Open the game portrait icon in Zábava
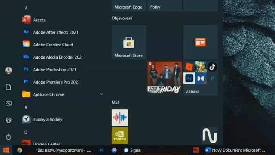The height and width of the screenshot is (155, 275). tap(201, 67)
